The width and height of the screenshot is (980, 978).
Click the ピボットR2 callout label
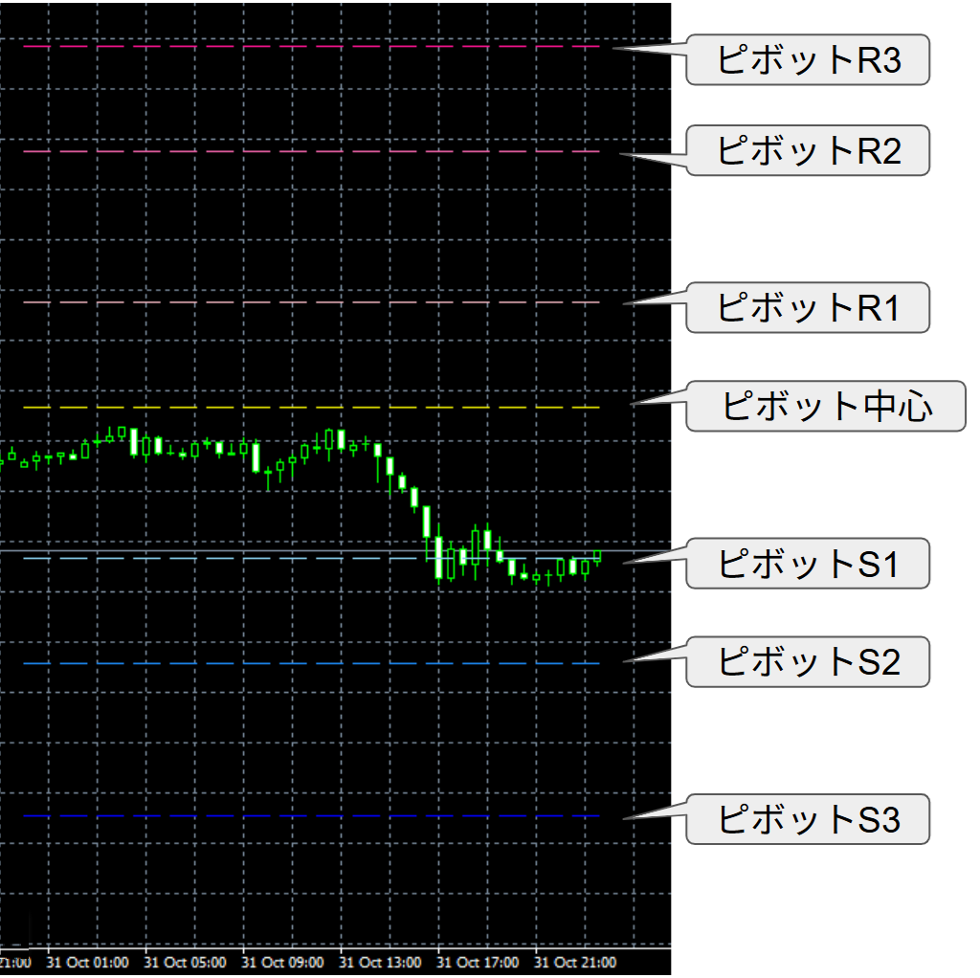(x=808, y=150)
